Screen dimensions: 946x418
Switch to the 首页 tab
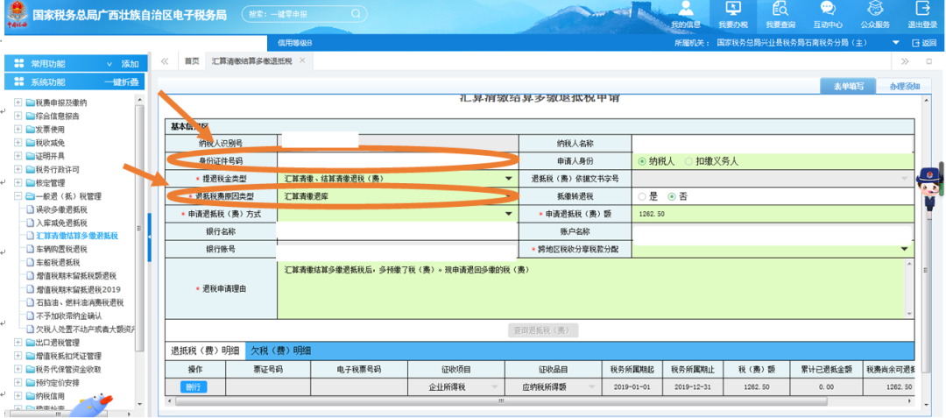click(191, 61)
